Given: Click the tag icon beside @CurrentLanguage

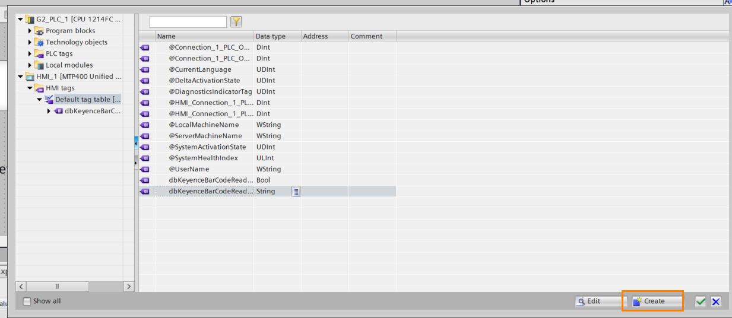Looking at the screenshot, I should [x=145, y=69].
